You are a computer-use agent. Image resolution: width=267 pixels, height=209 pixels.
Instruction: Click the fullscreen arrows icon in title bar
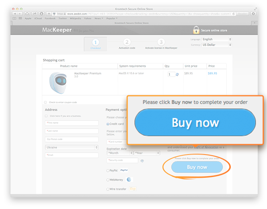[x=255, y=9]
